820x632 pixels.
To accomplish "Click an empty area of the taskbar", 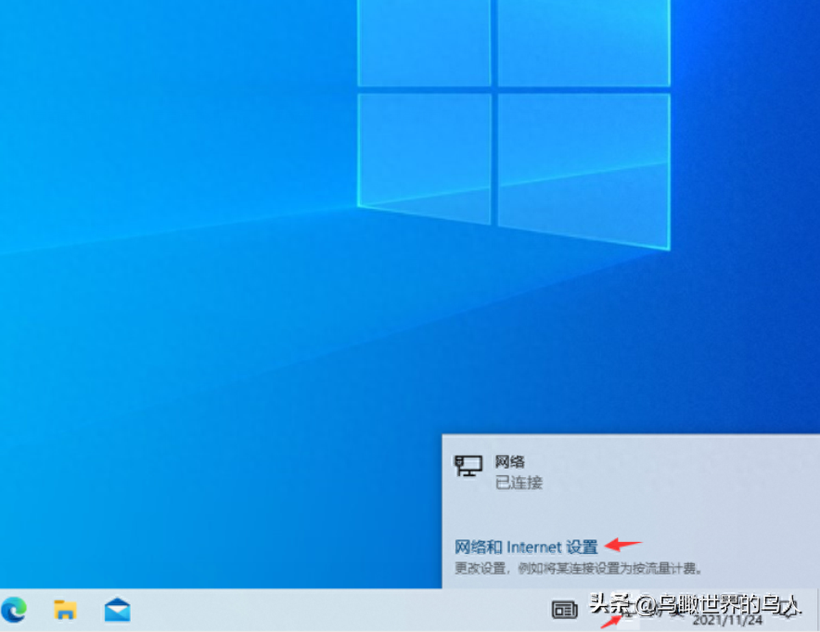I will click(325, 613).
